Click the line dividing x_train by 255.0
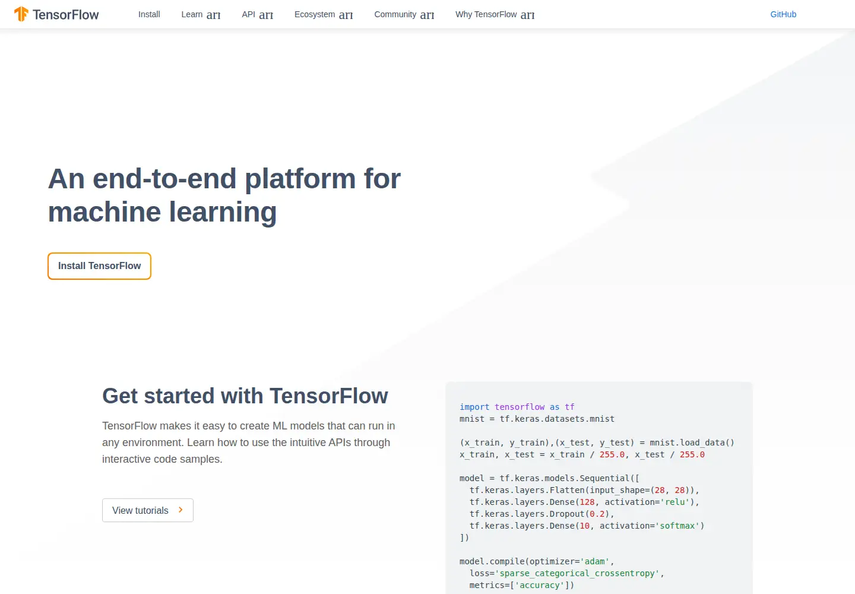Image resolution: width=855 pixels, height=594 pixels. (582, 454)
